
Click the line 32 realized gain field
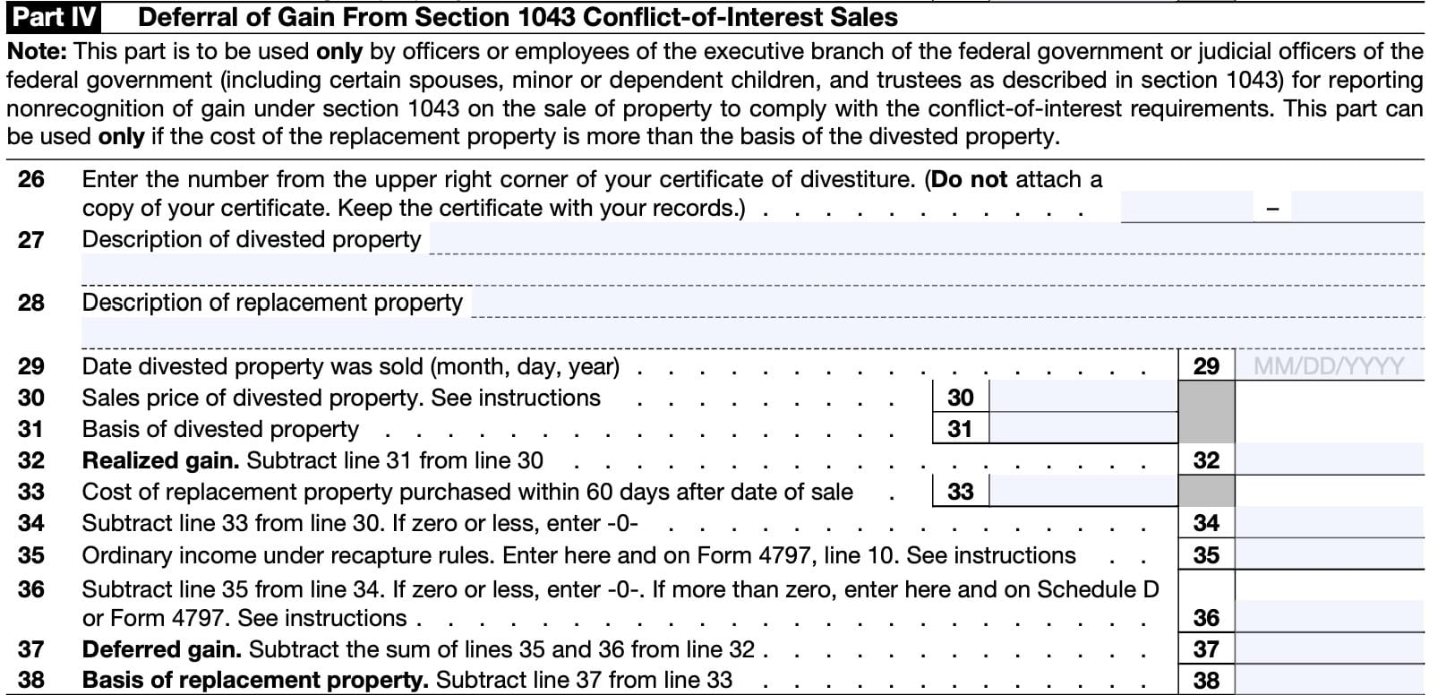click(x=1330, y=460)
